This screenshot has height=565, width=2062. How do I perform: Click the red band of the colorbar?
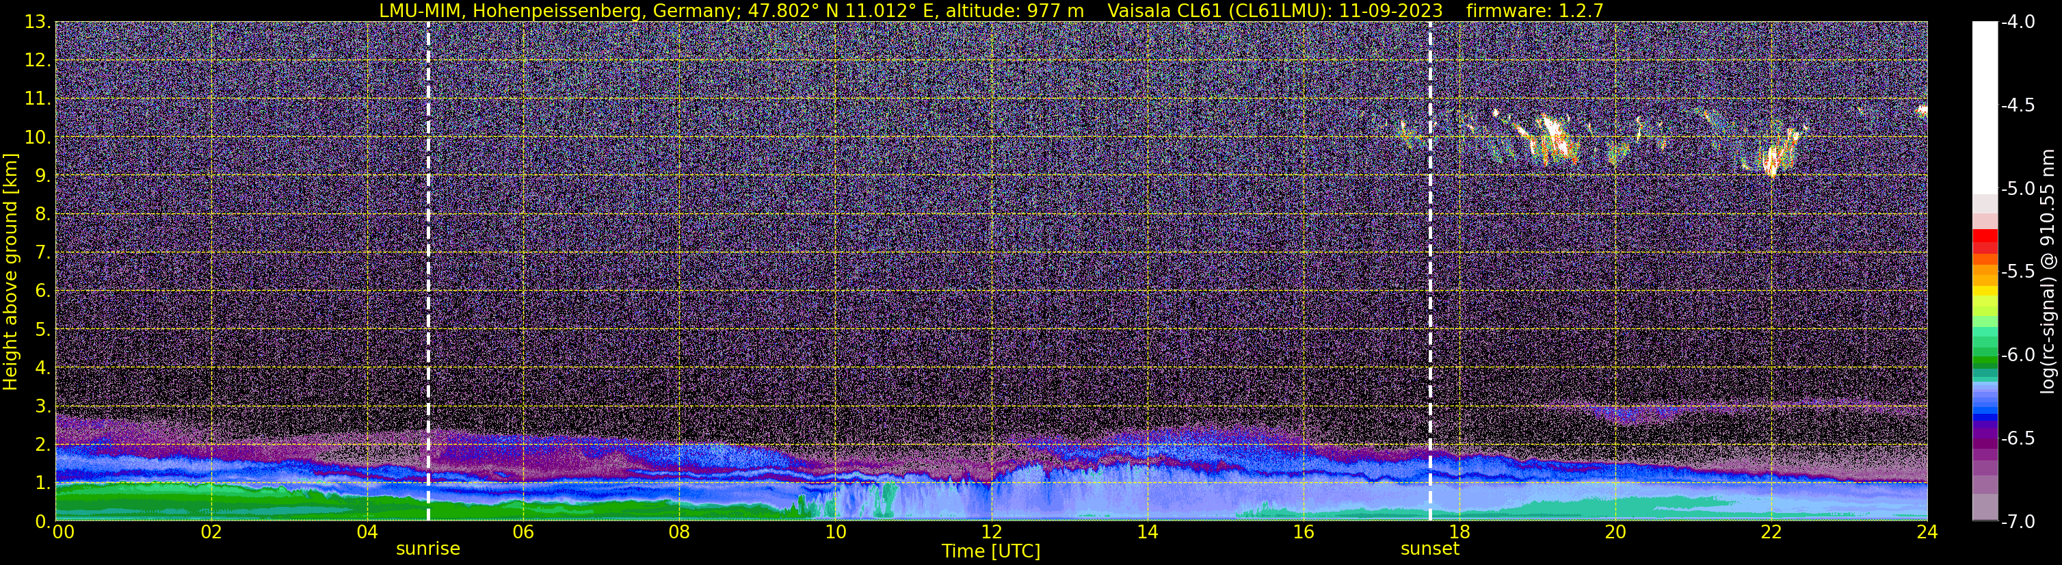click(1984, 241)
